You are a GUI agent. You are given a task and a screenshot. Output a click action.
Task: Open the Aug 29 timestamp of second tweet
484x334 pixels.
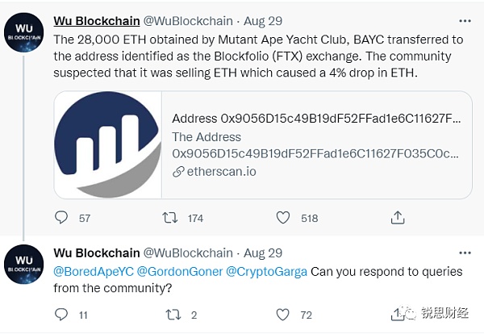coord(265,252)
